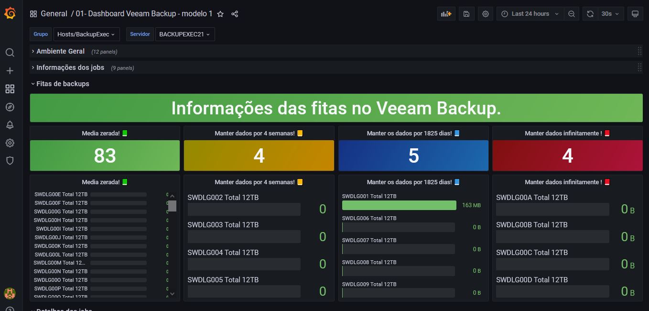Screen dimensions: 649x311
Task: Save the dashboard using the disk icon
Action: pos(466,14)
